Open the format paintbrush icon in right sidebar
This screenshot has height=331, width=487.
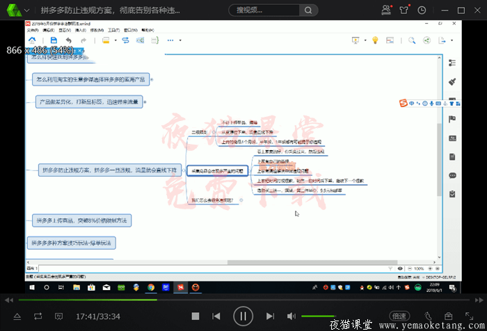pyautogui.click(x=452, y=81)
